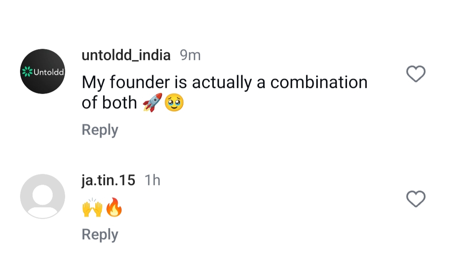
Task: Click the fire emoji in the ja.tin.15 comment
Action: click(x=114, y=207)
